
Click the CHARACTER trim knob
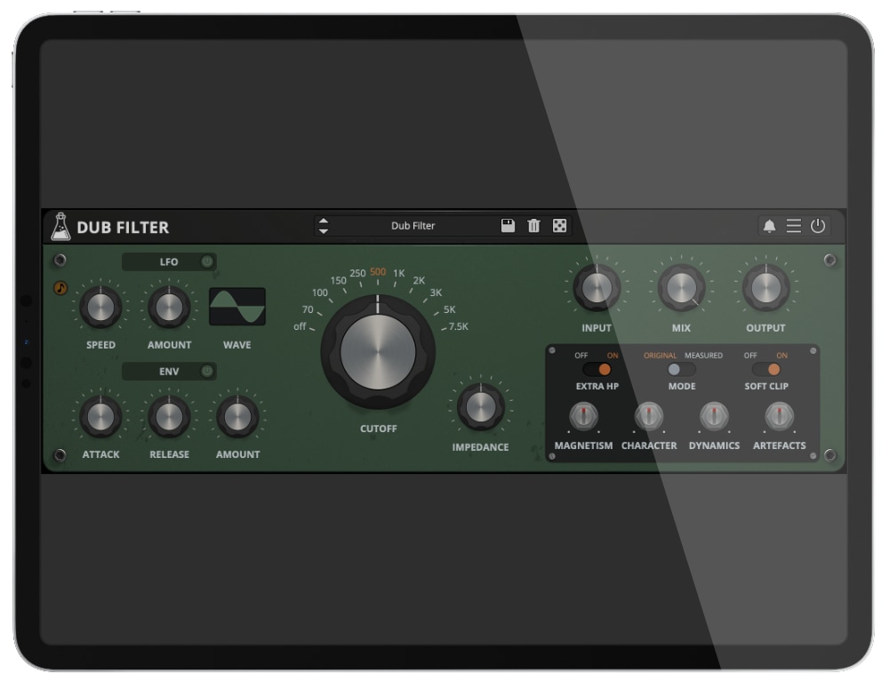point(649,416)
